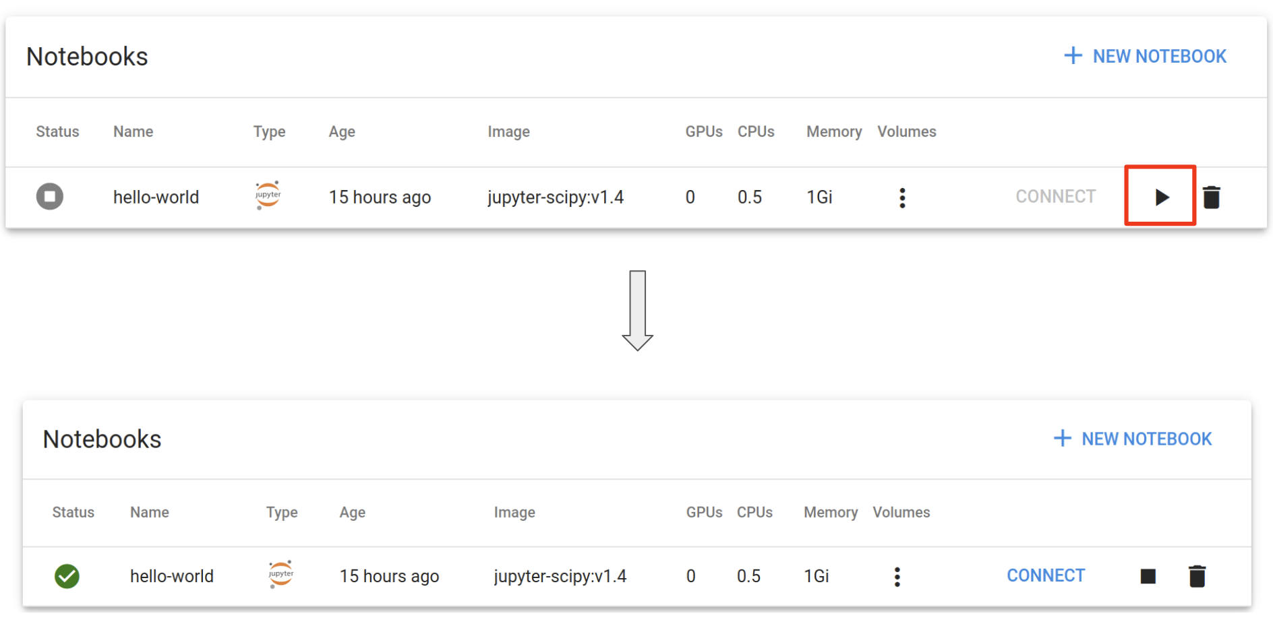The image size is (1273, 628).
Task: Delete the running hello-world notebook
Action: point(1197,576)
